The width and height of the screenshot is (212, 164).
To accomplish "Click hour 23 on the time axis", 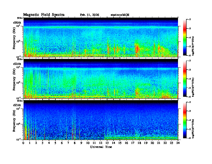I will point(171,143).
